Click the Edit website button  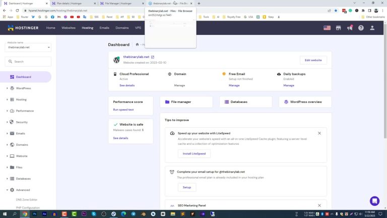click(313, 60)
